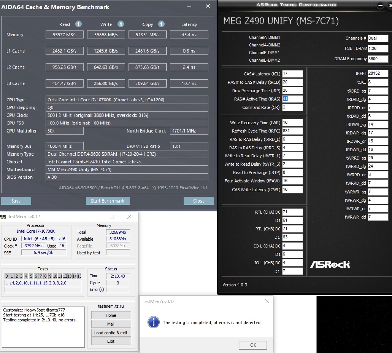The width and height of the screenshot is (392, 353).
Task: Click the TestMem5 Time value 2:10.40
Action: pos(118,276)
